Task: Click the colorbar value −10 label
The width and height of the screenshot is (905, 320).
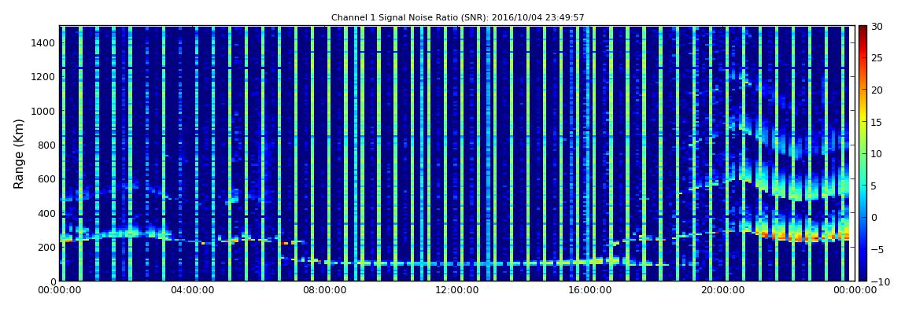Action: [880, 281]
